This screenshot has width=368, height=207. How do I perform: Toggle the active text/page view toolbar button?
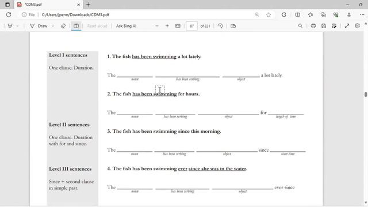tap(76, 26)
